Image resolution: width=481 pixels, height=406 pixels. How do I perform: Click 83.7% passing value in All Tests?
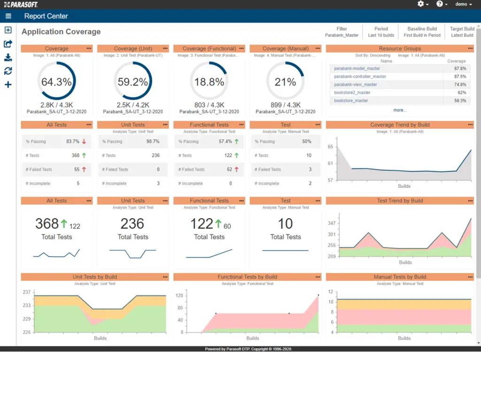pyautogui.click(x=73, y=142)
